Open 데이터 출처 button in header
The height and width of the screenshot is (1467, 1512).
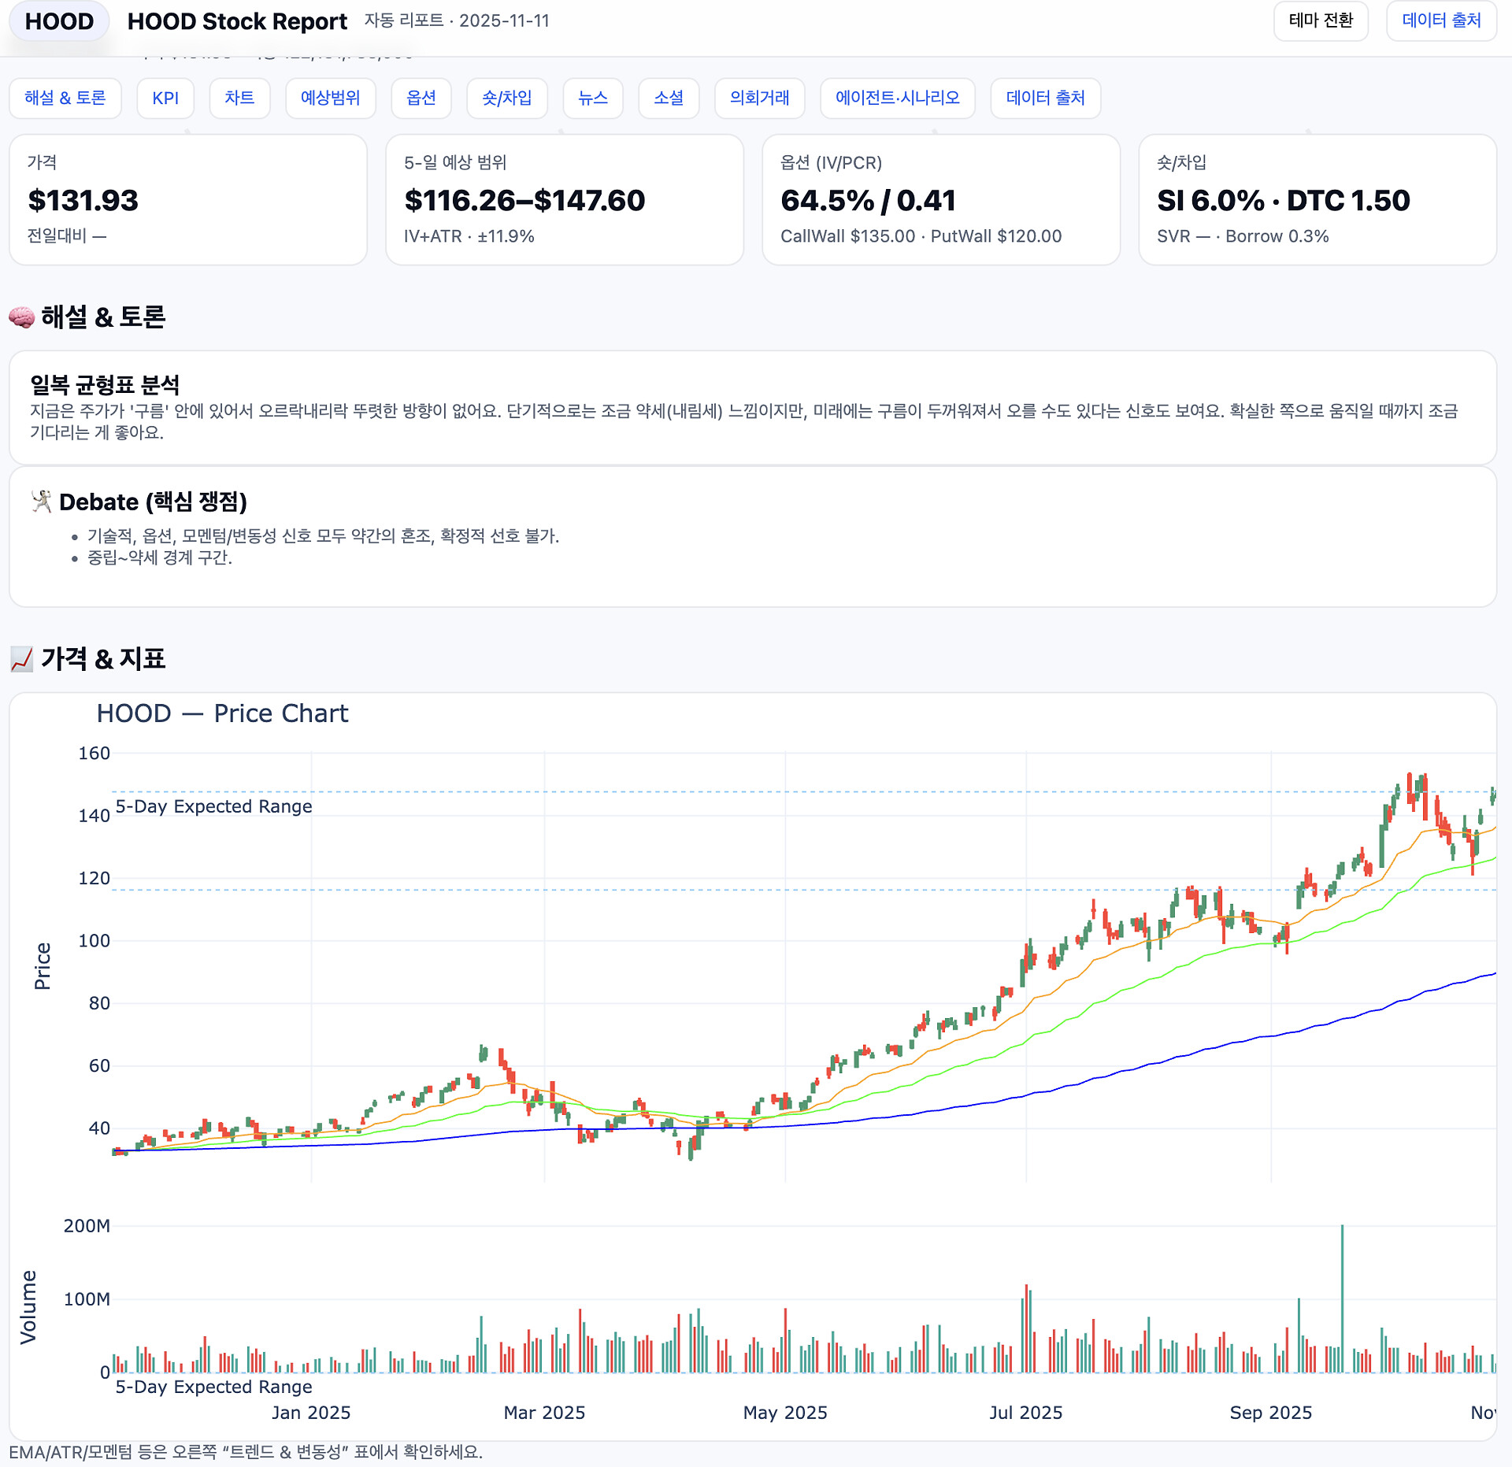(x=1440, y=20)
